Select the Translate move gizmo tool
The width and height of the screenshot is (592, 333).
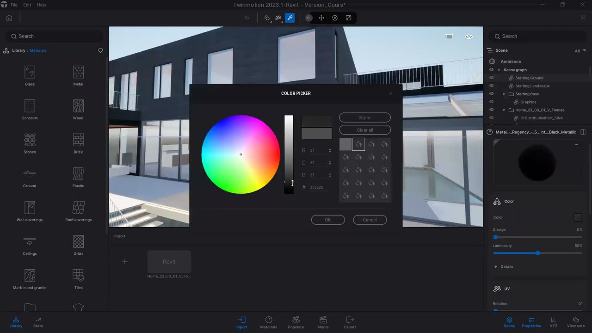pyautogui.click(x=321, y=18)
